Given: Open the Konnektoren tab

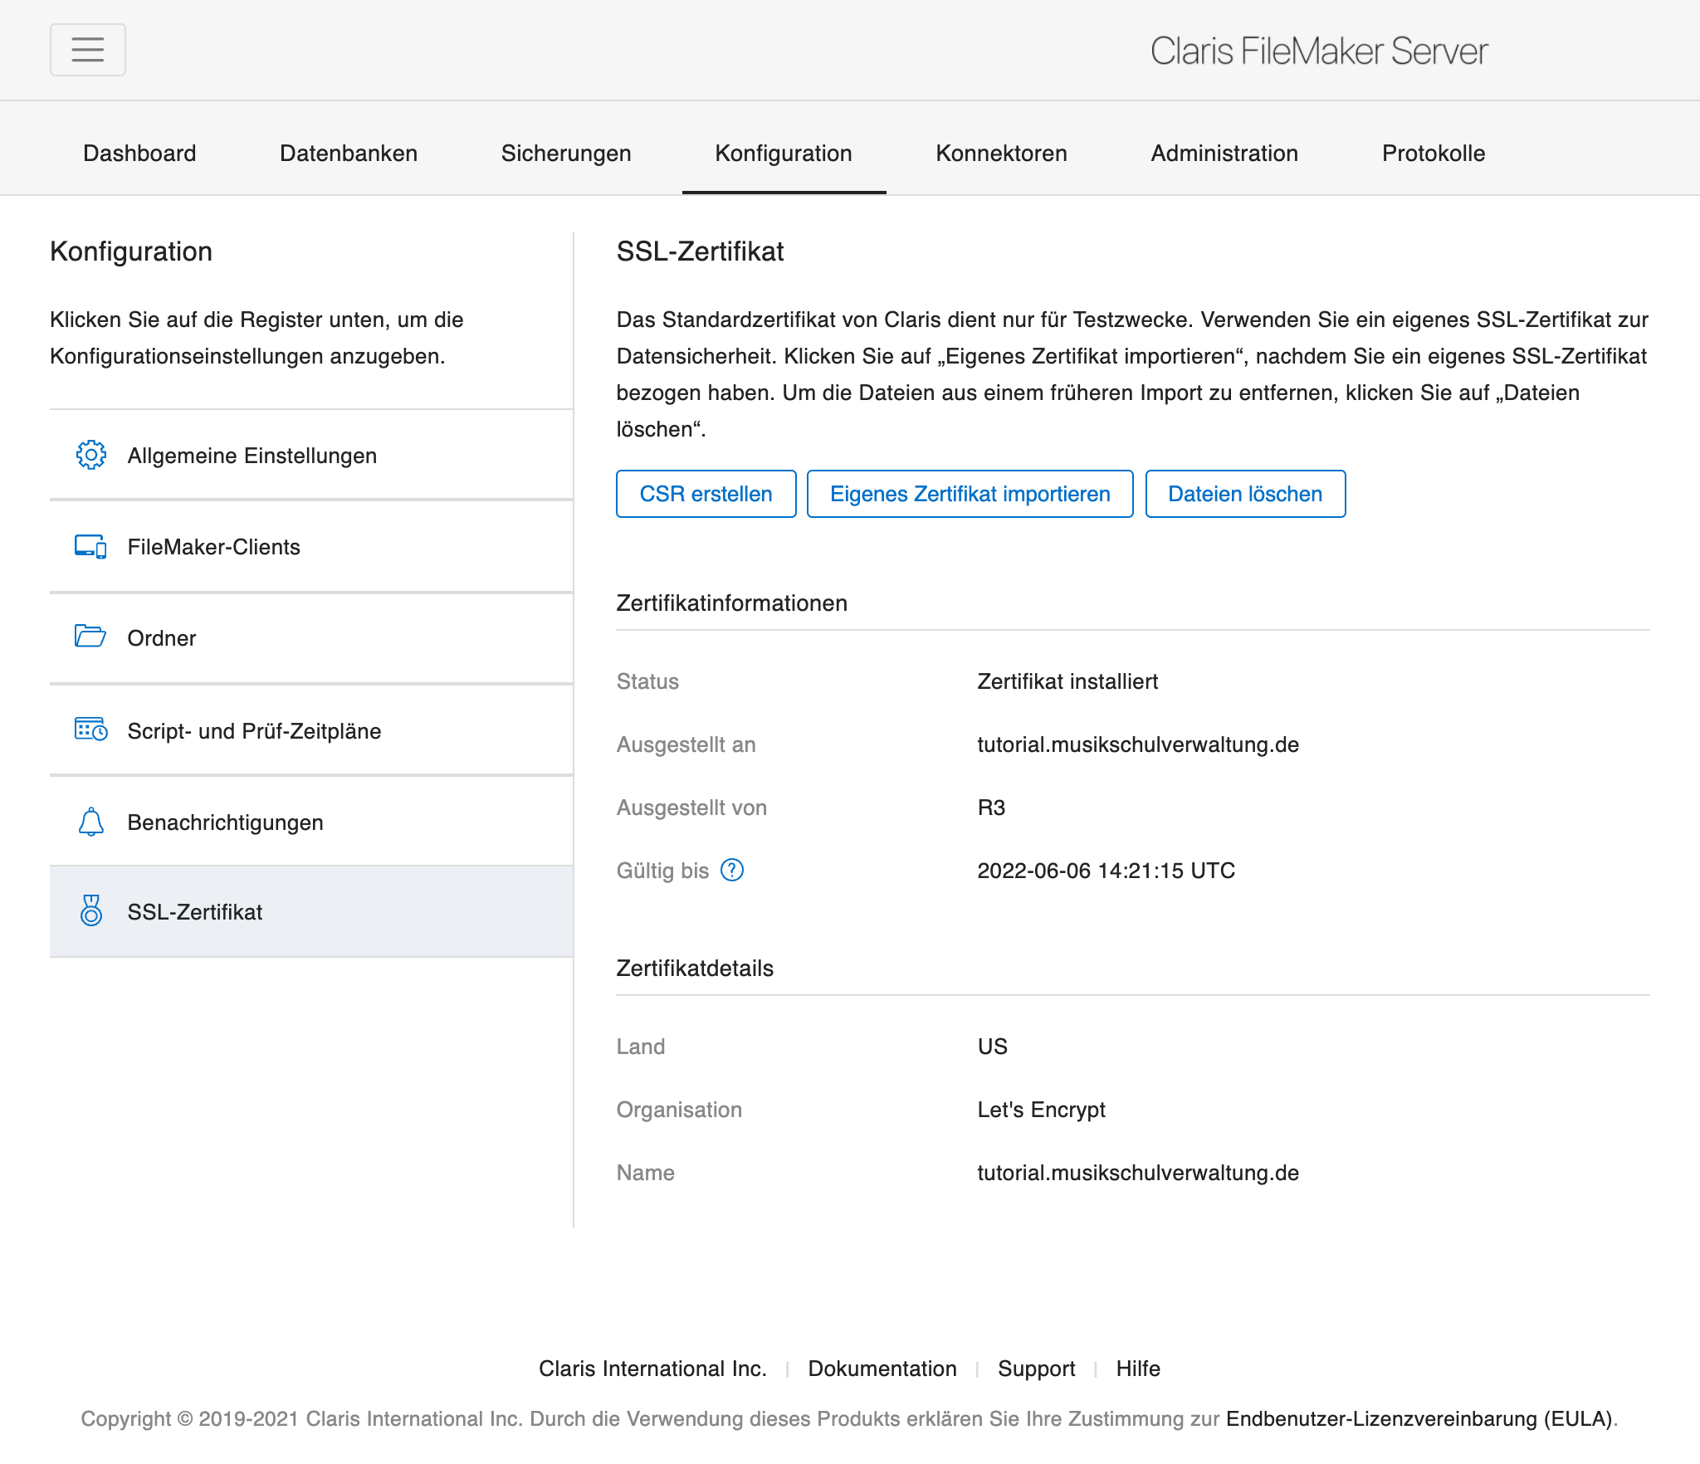Looking at the screenshot, I should tap(1001, 154).
